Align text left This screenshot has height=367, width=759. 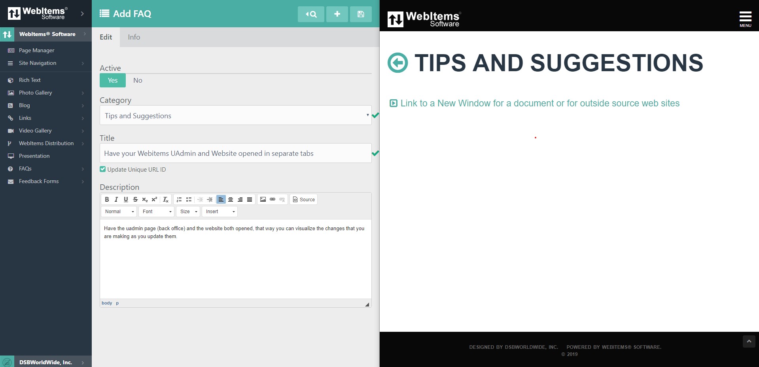(221, 199)
